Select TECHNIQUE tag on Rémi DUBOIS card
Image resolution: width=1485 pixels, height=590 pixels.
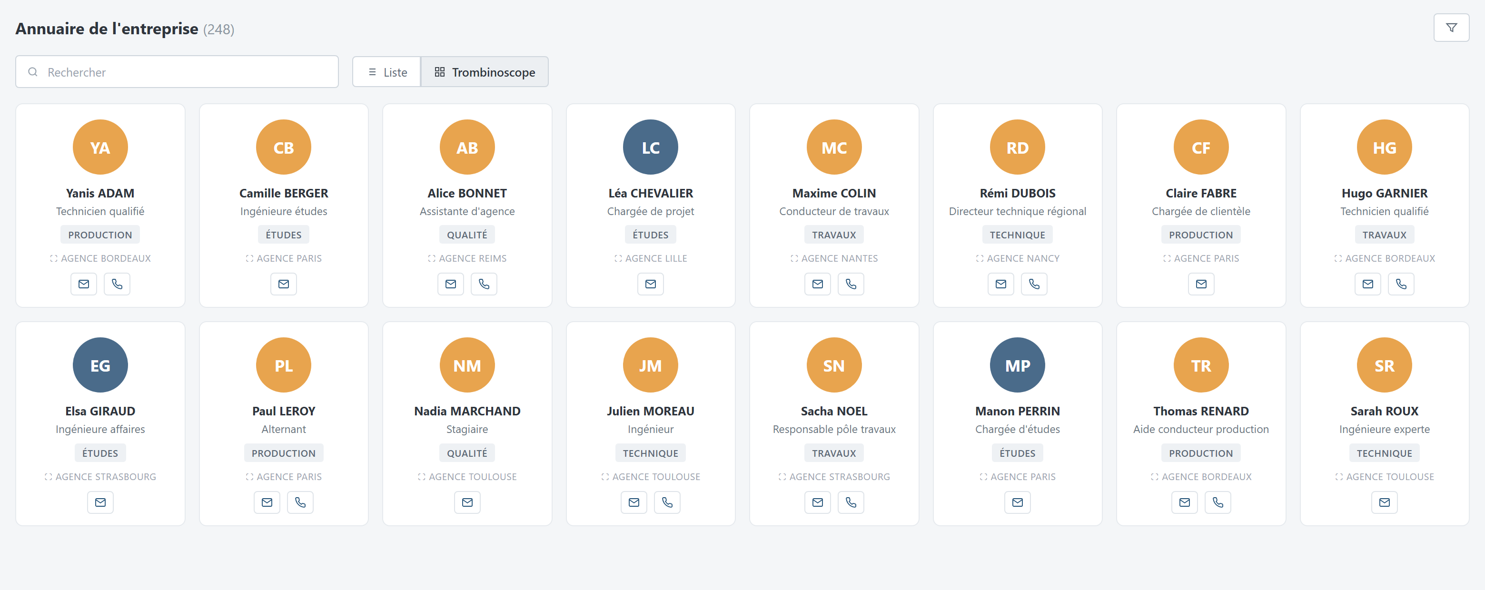click(1018, 235)
